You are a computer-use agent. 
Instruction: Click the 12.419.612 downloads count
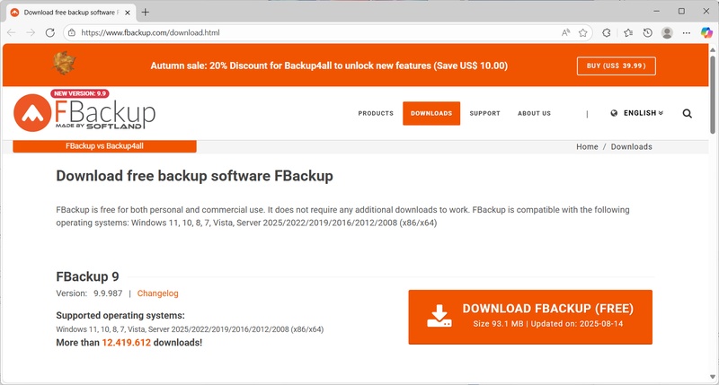(x=126, y=343)
